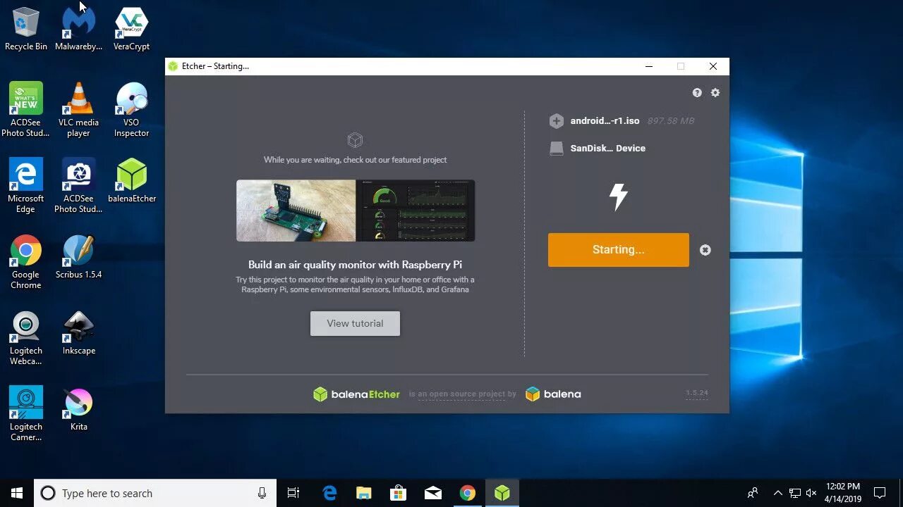Click the 1.5.24 version number

[x=697, y=393]
